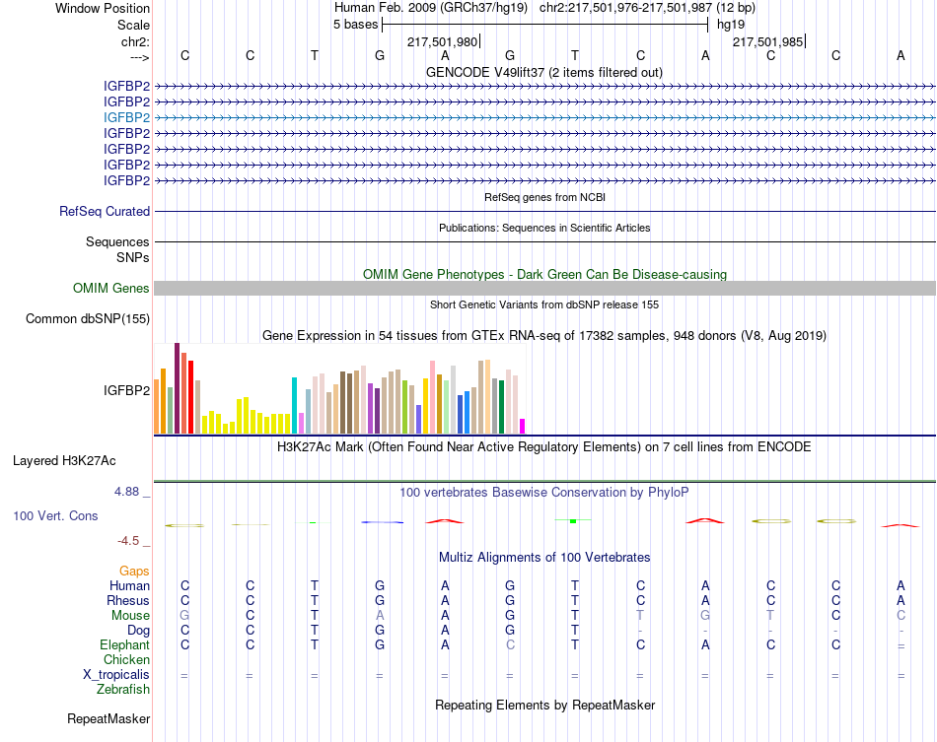Click Short Genetic Variants from dbSNP title
Screen dimensions: 937x742
[x=544, y=305]
